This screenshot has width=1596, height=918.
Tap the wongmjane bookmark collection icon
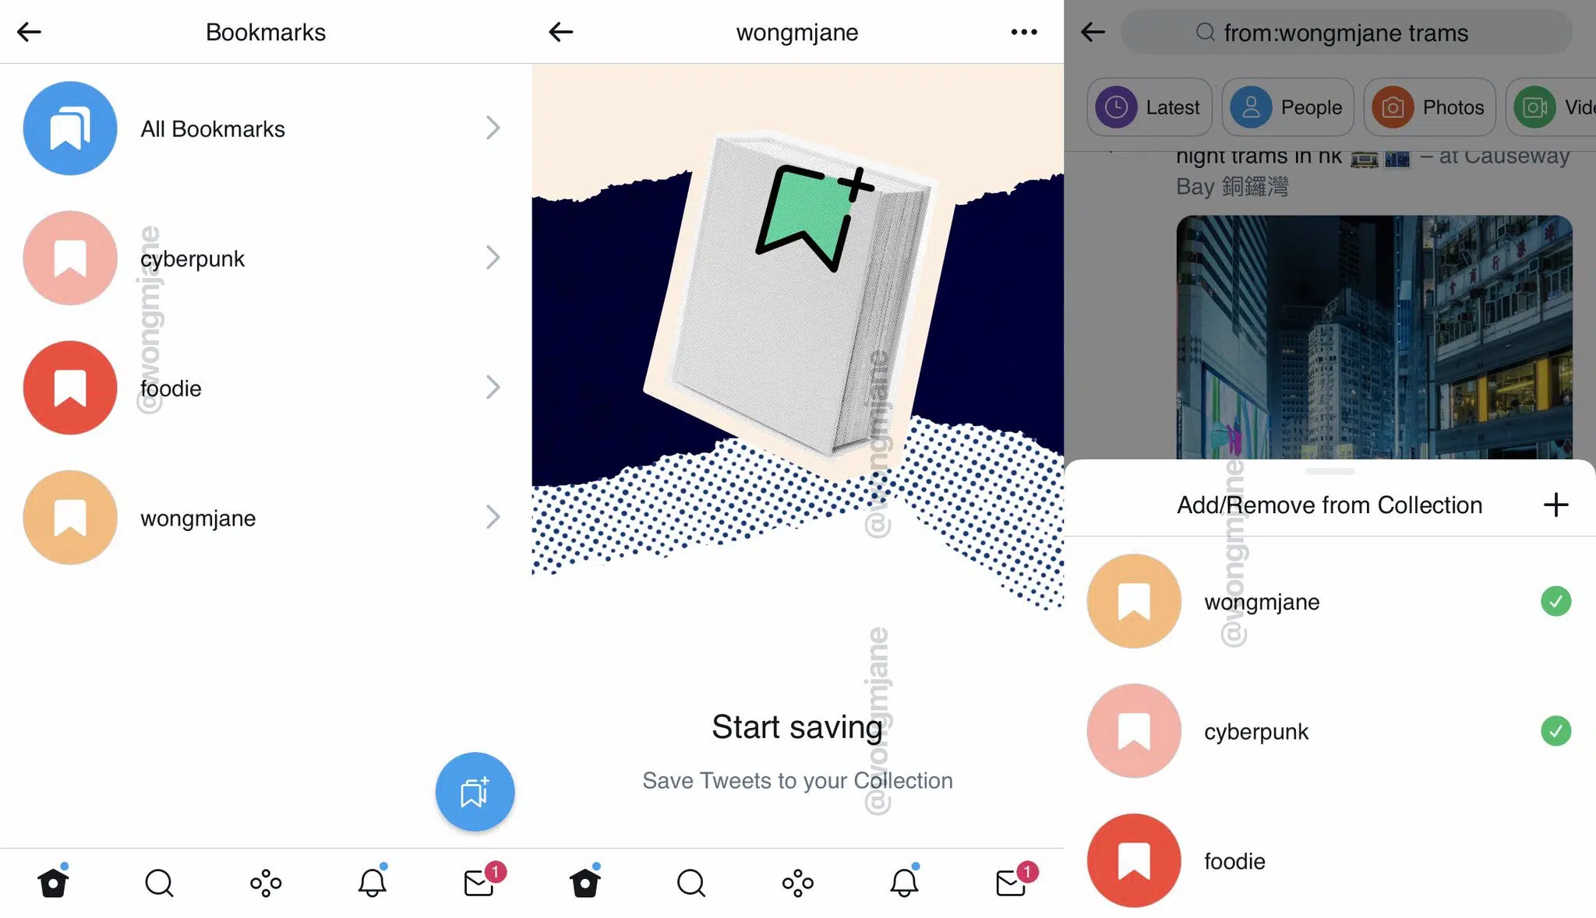point(69,517)
